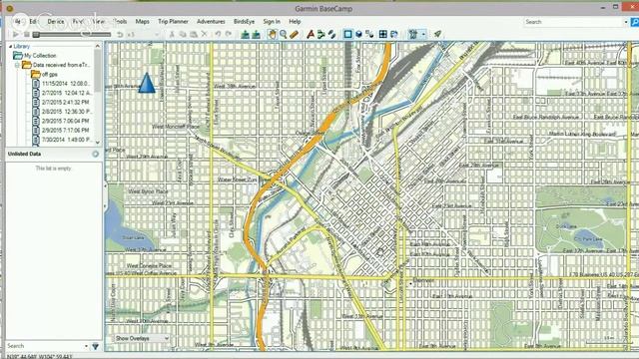Start playback with the play button
The image size is (639, 359).
click(16, 35)
